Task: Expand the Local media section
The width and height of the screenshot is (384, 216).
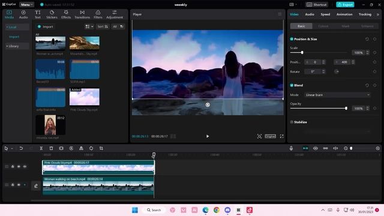Action: pyautogui.click(x=17, y=27)
